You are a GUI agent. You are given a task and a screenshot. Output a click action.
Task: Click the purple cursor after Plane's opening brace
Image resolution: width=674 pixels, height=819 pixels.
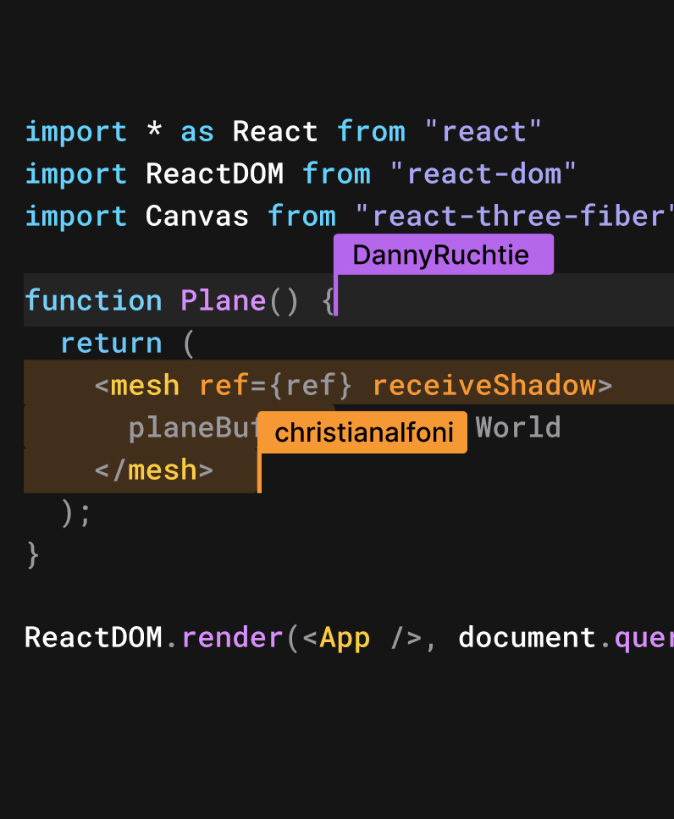click(x=336, y=300)
